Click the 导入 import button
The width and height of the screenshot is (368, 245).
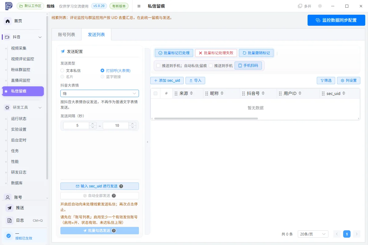[195, 81]
